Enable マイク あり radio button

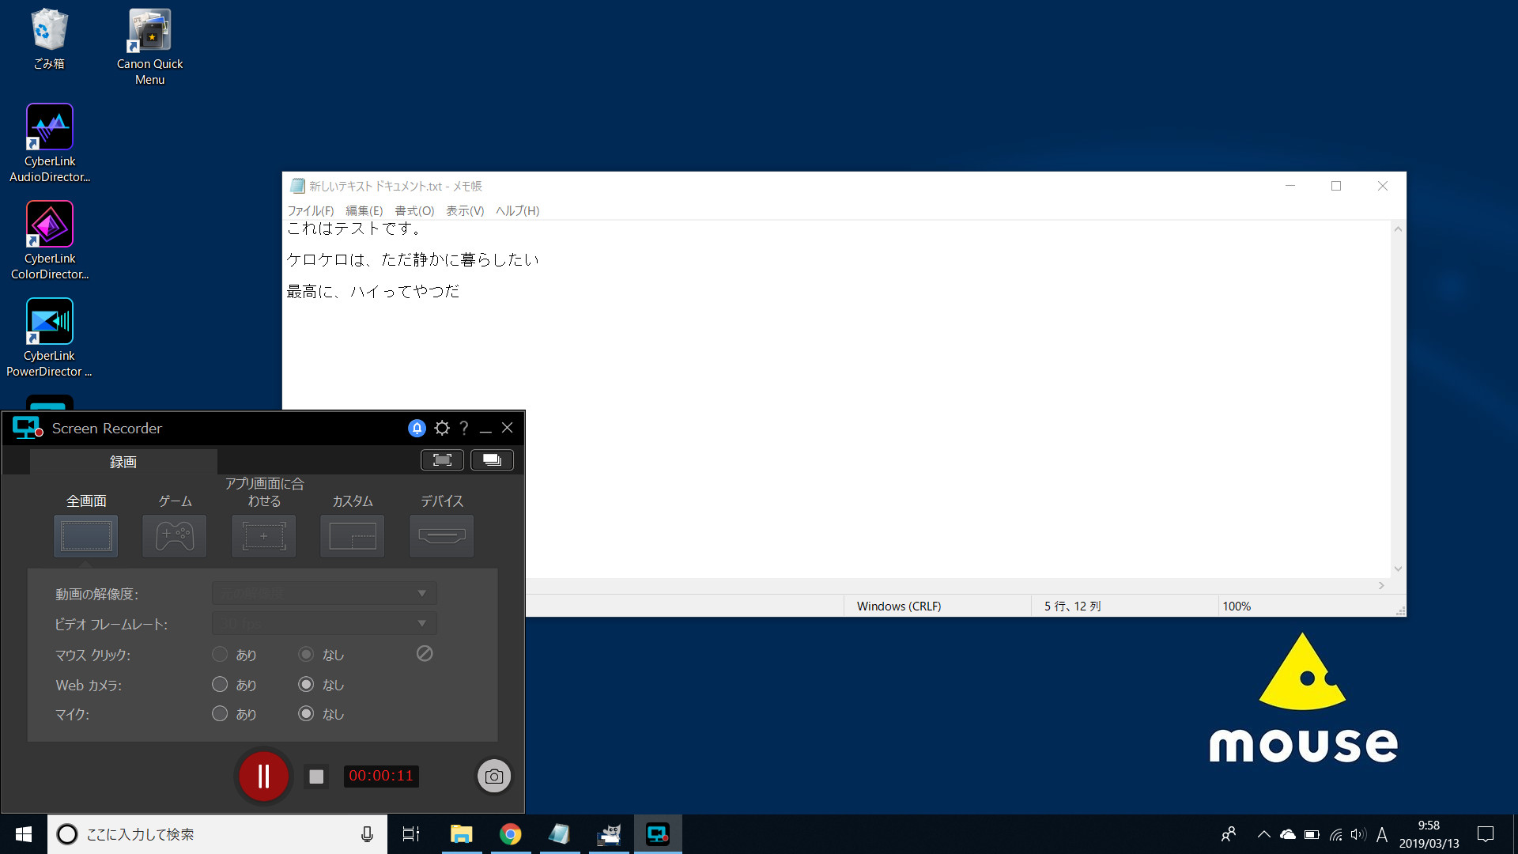(219, 714)
